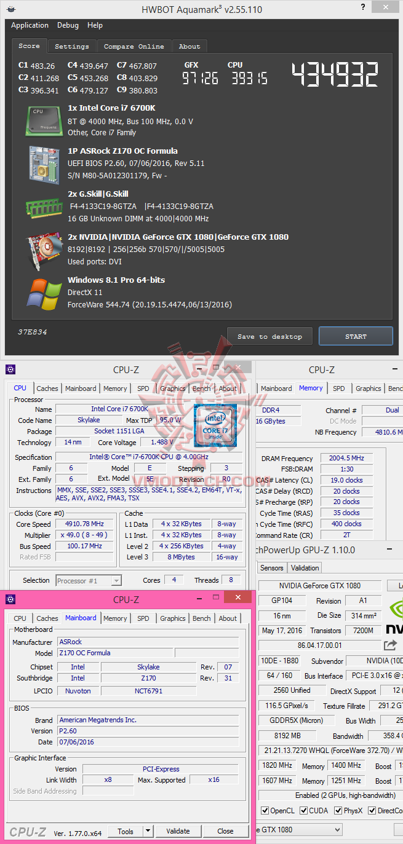
Task: Click the American Megatrends Inc. brand field
Action: click(148, 720)
